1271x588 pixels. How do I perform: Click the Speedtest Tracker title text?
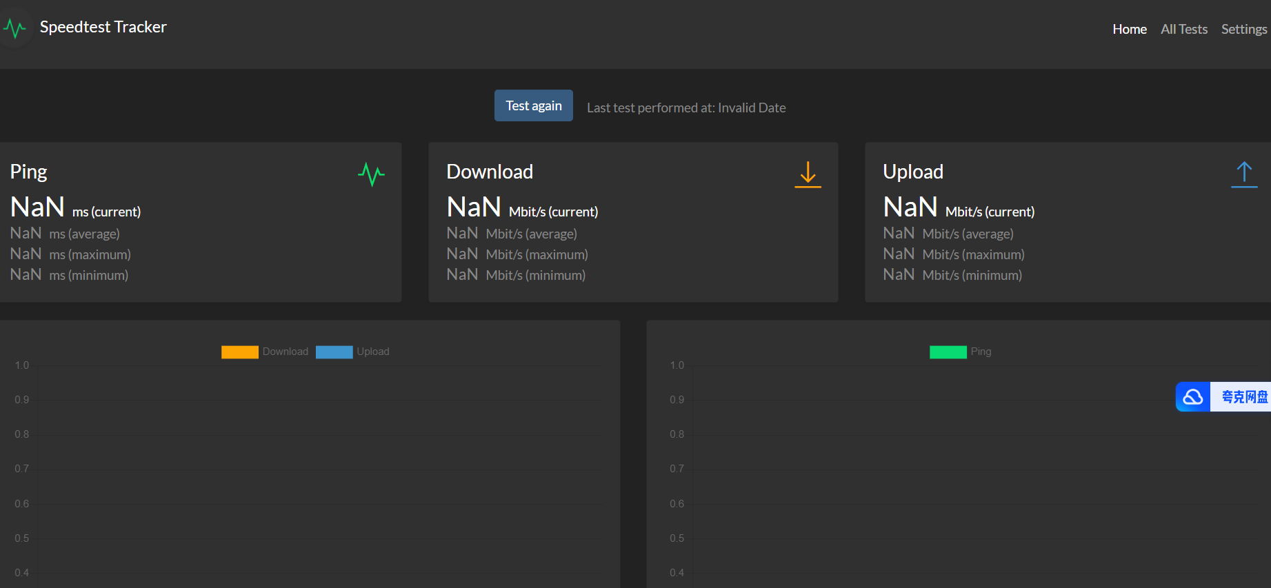(103, 27)
